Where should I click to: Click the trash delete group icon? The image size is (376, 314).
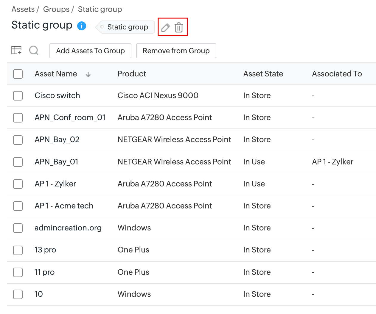pos(179,27)
